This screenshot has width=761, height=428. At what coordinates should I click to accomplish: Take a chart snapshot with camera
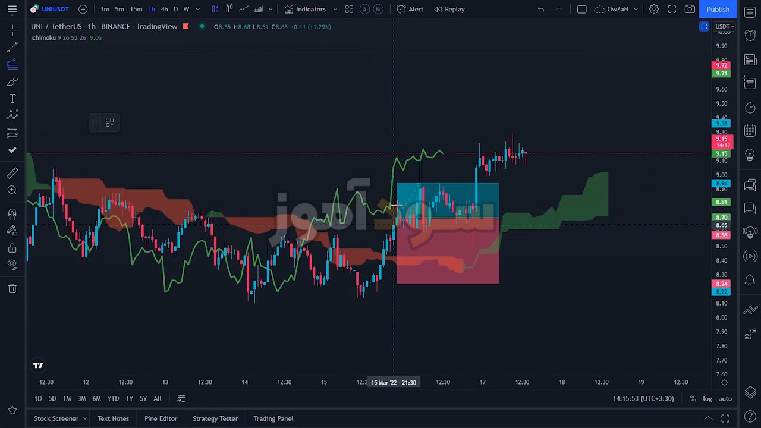point(690,9)
